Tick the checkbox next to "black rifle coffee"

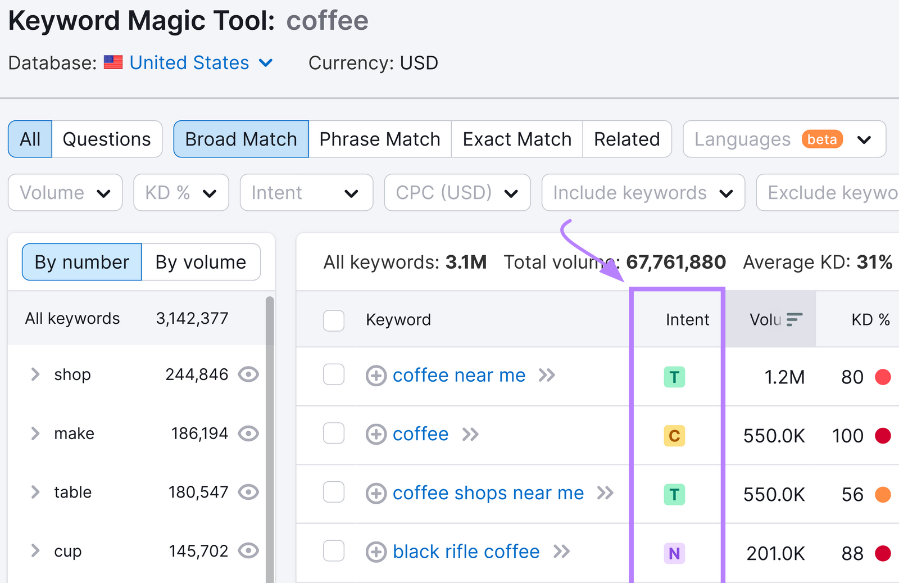tap(333, 552)
